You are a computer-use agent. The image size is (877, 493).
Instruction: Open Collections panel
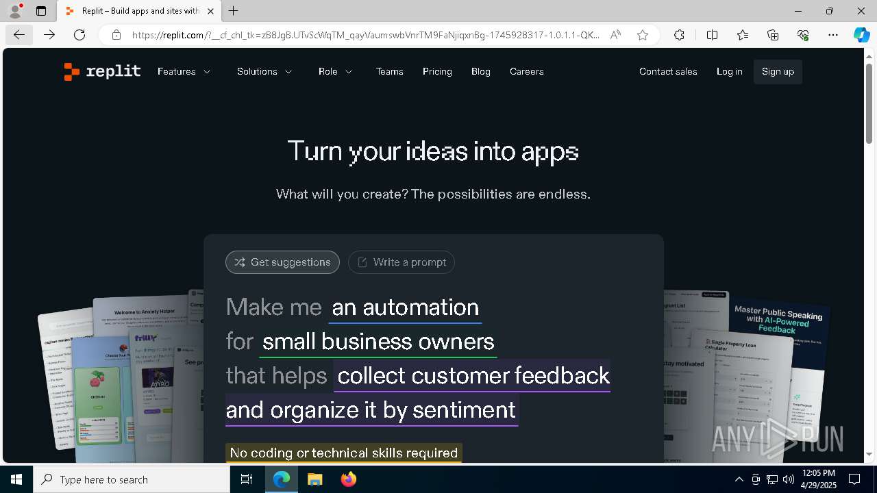click(773, 35)
